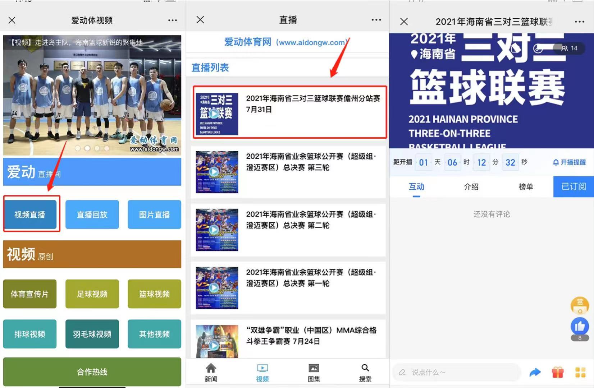Screen dimensions: 594x388
Task: Close the 直播 page with X
Action: click(200, 20)
